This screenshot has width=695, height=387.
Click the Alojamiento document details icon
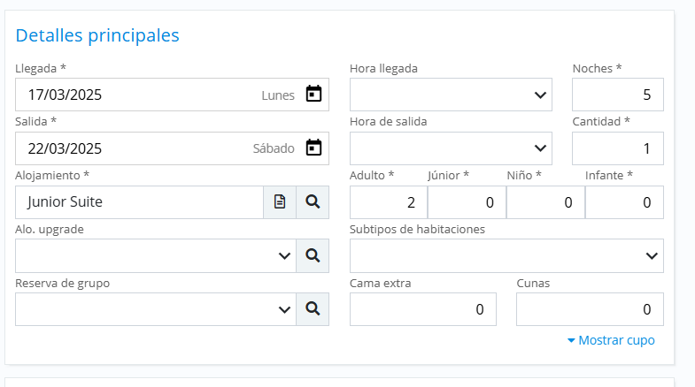click(280, 202)
